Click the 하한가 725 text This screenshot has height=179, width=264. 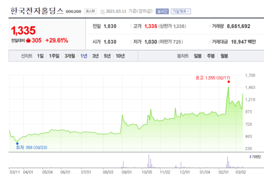tap(171, 42)
